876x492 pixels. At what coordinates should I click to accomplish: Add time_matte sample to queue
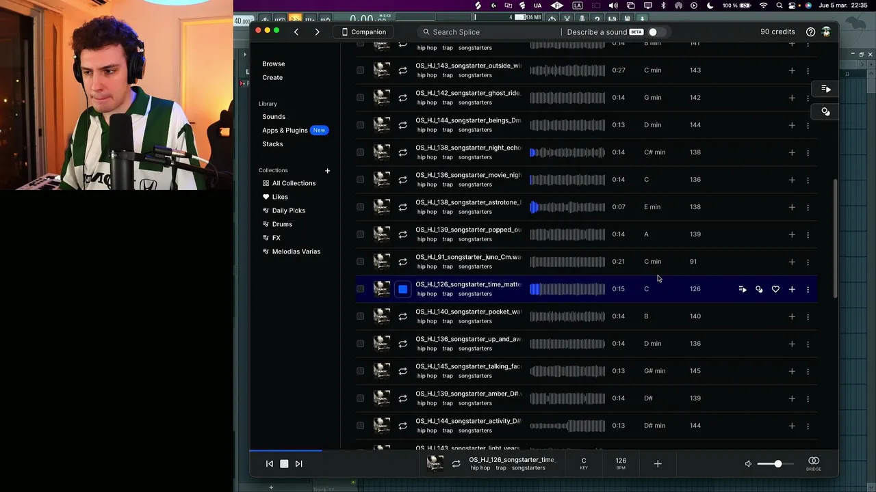point(743,289)
